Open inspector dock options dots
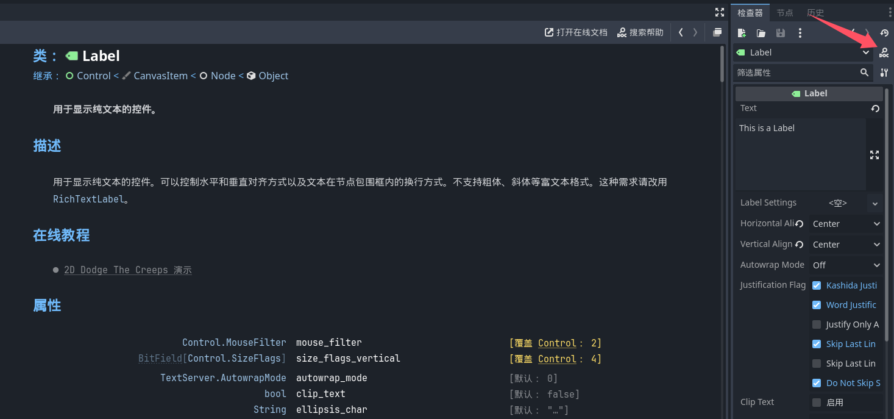This screenshot has height=419, width=894. 890,13
